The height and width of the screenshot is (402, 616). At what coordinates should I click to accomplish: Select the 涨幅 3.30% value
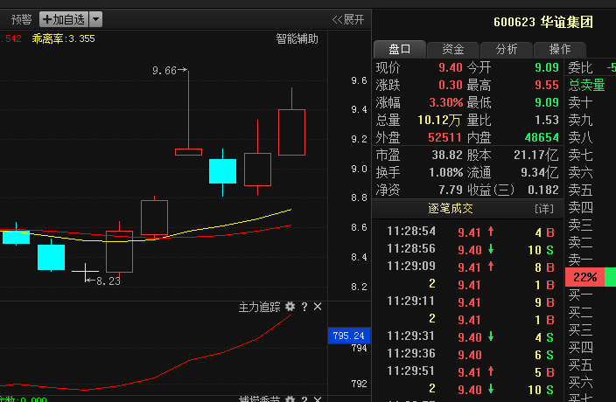tap(446, 103)
